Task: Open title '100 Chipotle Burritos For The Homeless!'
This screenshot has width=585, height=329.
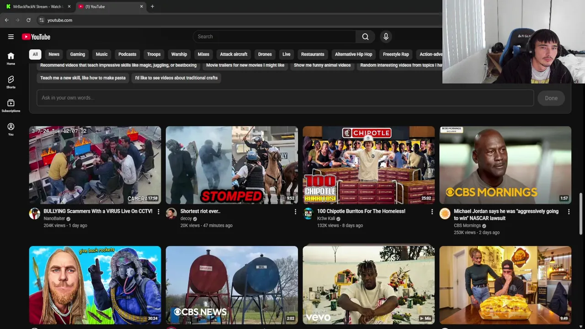Action: tap(361, 212)
